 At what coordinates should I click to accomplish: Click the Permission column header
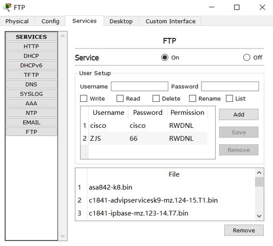[187, 112]
